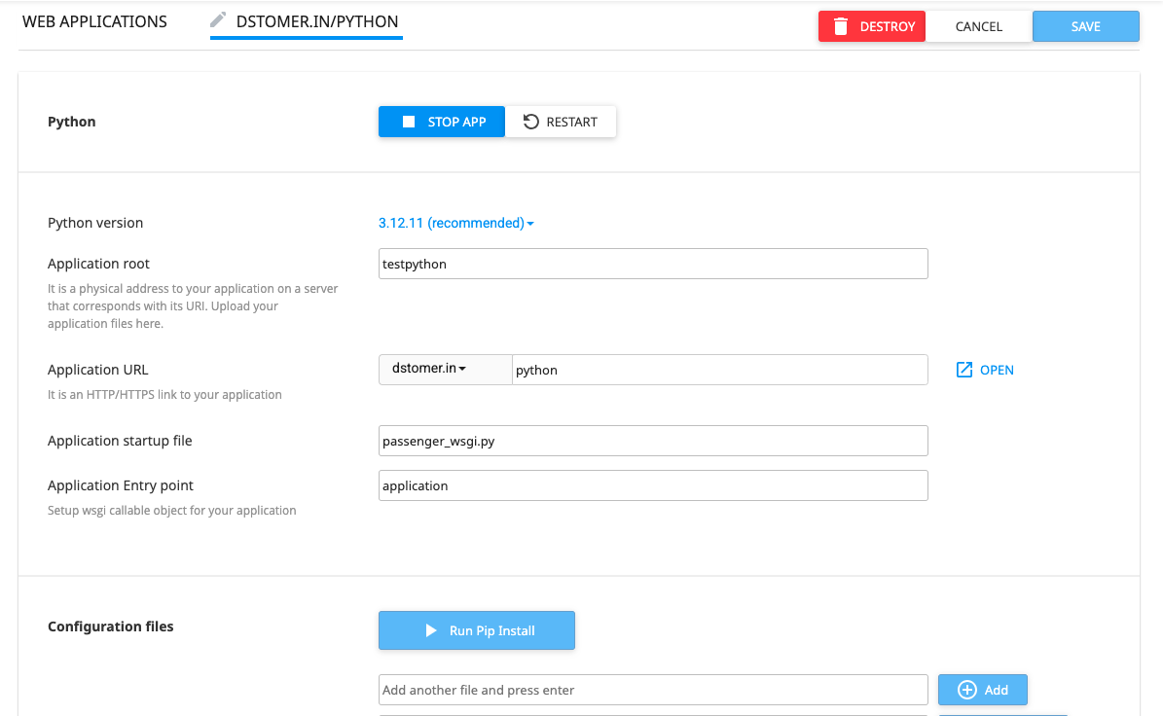Select the DSTOMER.IN/PYTHON tab title
The height and width of the screenshot is (716, 1163).
click(x=316, y=21)
